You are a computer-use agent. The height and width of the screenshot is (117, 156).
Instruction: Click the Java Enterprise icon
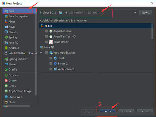[x=6, y=16]
